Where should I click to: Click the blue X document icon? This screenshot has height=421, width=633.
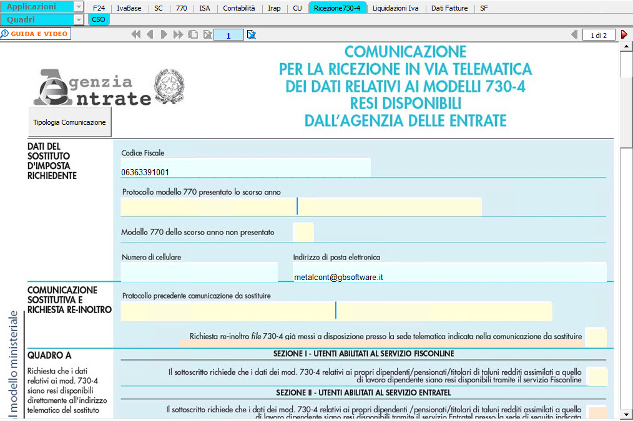pyautogui.click(x=251, y=35)
